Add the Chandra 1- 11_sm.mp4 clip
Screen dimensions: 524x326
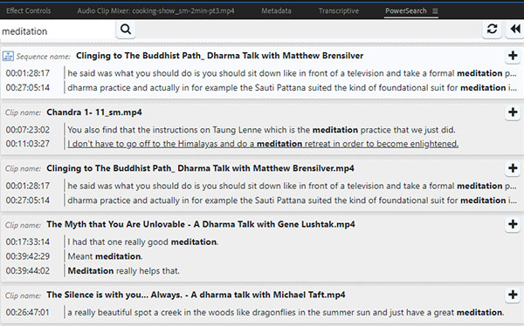[513, 112]
